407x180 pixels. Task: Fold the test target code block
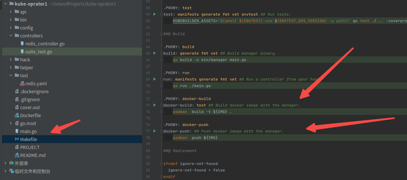point(161,14)
